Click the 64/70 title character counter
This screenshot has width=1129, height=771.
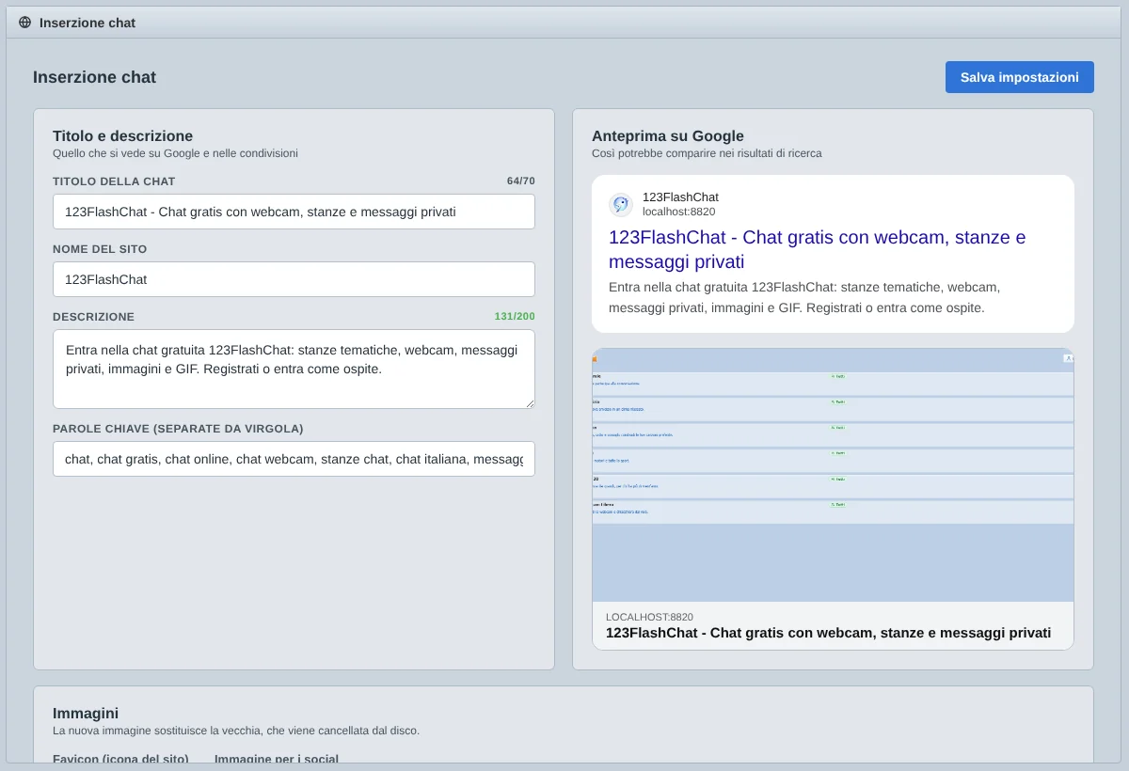click(520, 181)
